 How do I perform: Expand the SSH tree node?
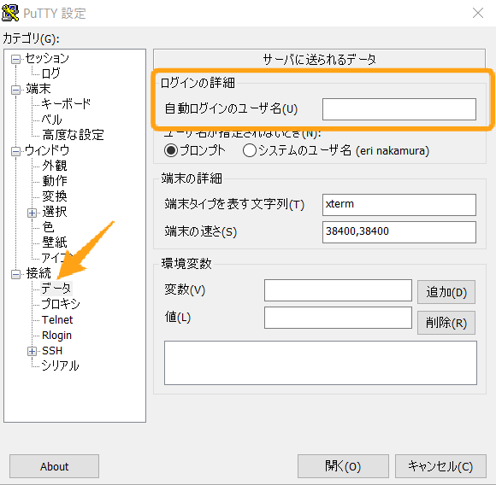32,351
